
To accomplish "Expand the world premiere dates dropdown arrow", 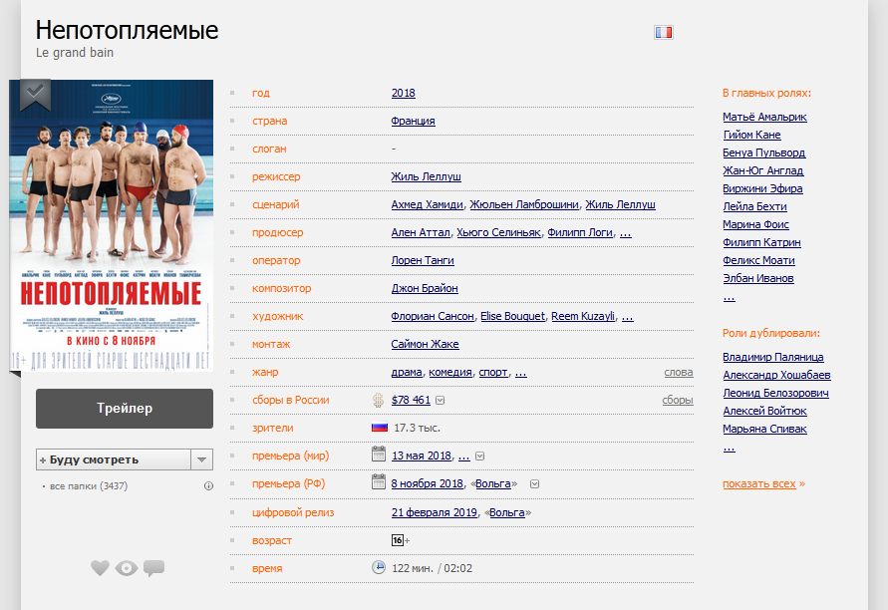I will [x=479, y=457].
